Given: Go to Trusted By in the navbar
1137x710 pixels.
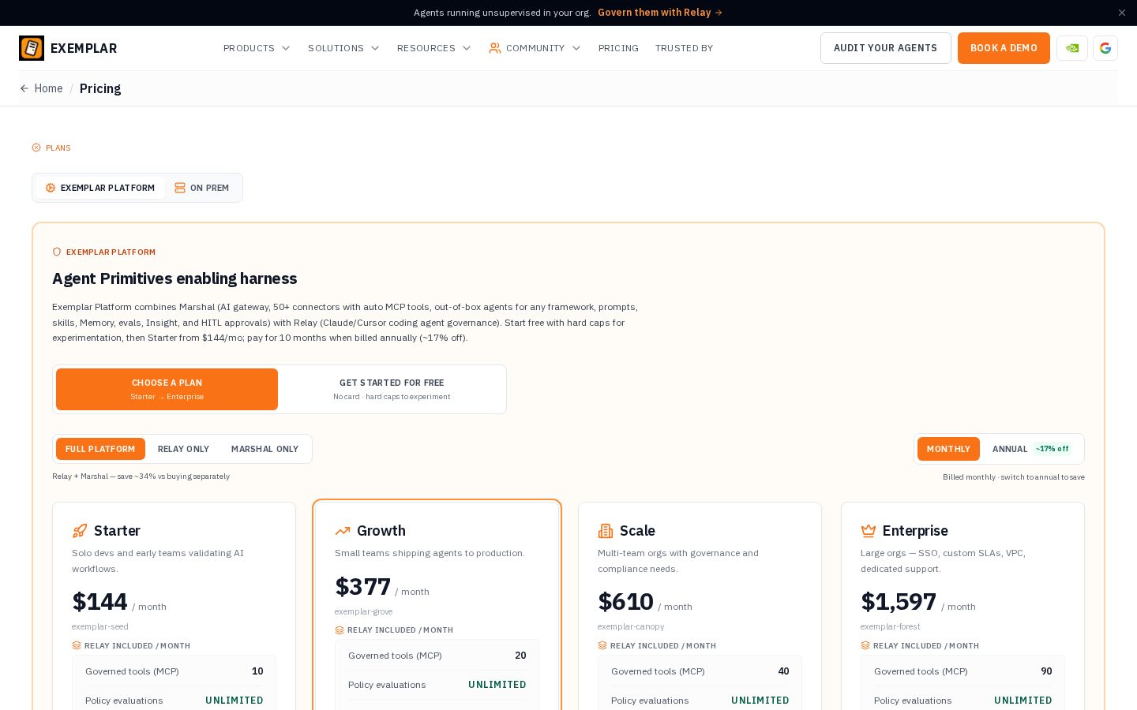Looking at the screenshot, I should (684, 48).
